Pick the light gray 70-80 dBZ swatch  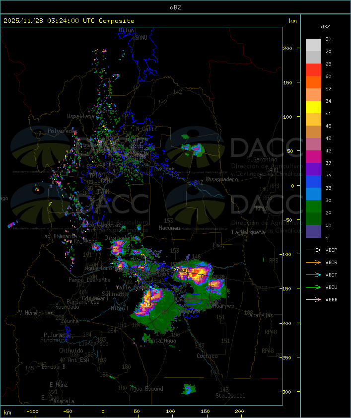pos(313,45)
